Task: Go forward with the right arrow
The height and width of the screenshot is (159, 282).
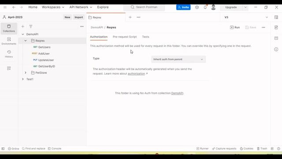Action: click(x=21, y=7)
